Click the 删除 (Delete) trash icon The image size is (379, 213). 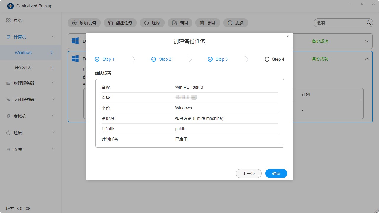pyautogui.click(x=202, y=23)
